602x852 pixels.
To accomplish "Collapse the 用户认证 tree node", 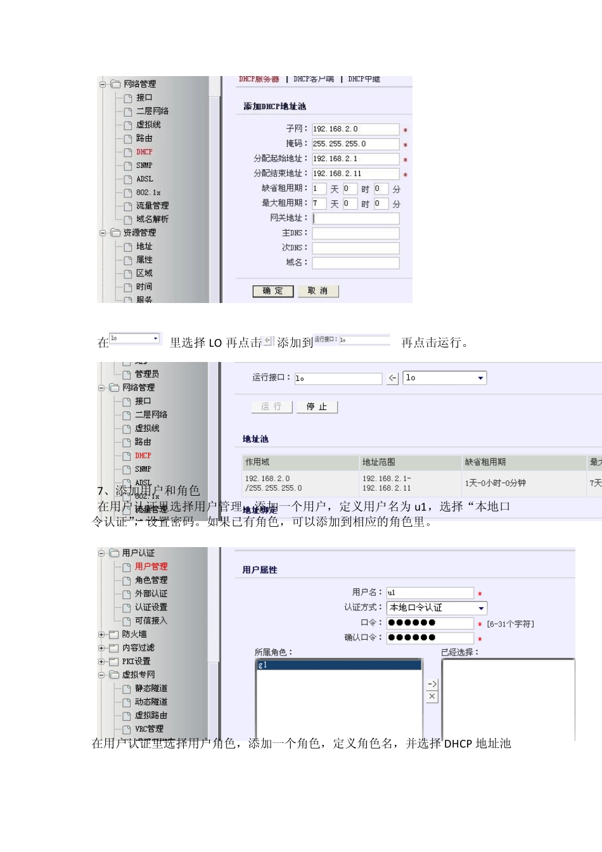I will pos(101,553).
